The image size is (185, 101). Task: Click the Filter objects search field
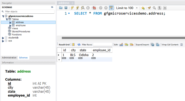(x=29, y=11)
